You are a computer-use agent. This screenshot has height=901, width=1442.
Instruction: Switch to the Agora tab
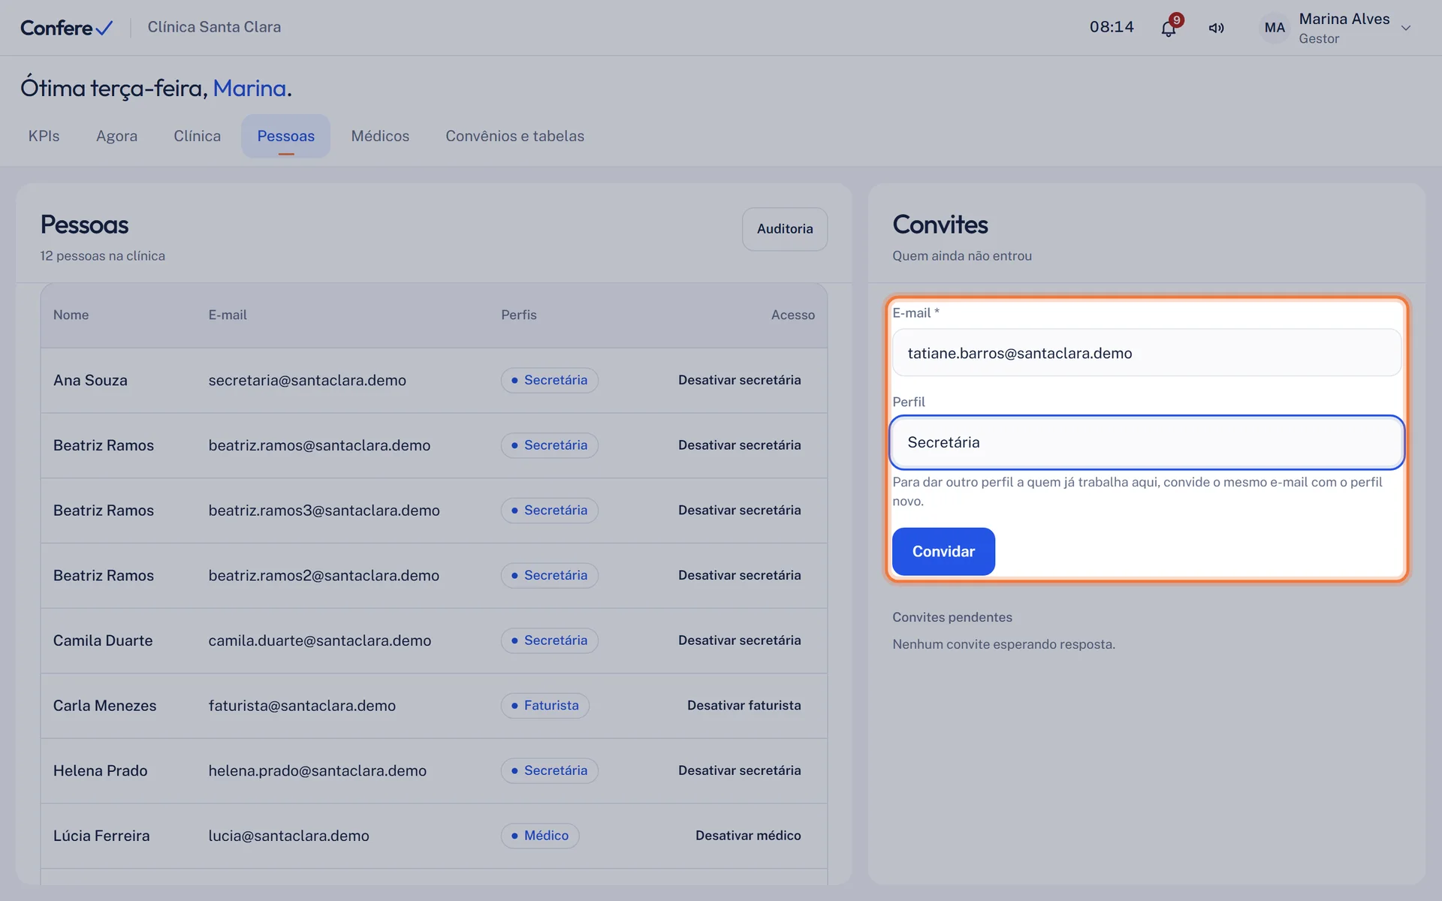tap(116, 136)
